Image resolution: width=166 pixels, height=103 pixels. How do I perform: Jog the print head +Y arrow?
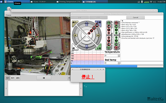click(x=87, y=23)
